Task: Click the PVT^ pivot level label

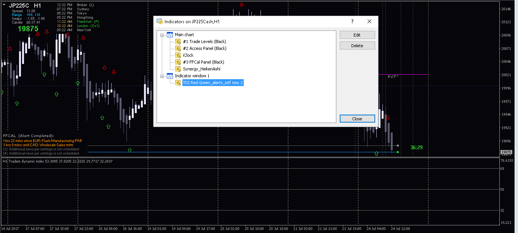Action: click(x=393, y=77)
